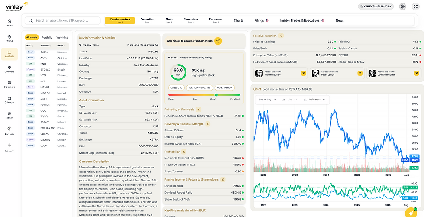The width and height of the screenshot is (425, 217).
Task: Click the 66.8 circular score gauge
Action: [178, 72]
